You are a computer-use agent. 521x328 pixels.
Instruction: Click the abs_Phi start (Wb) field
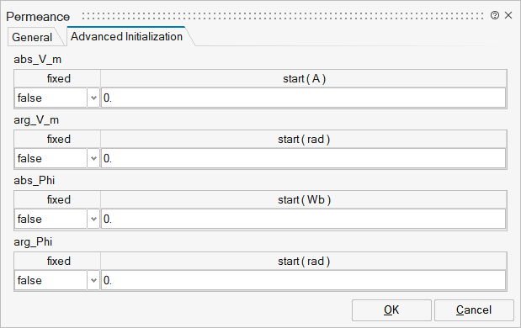303,220
